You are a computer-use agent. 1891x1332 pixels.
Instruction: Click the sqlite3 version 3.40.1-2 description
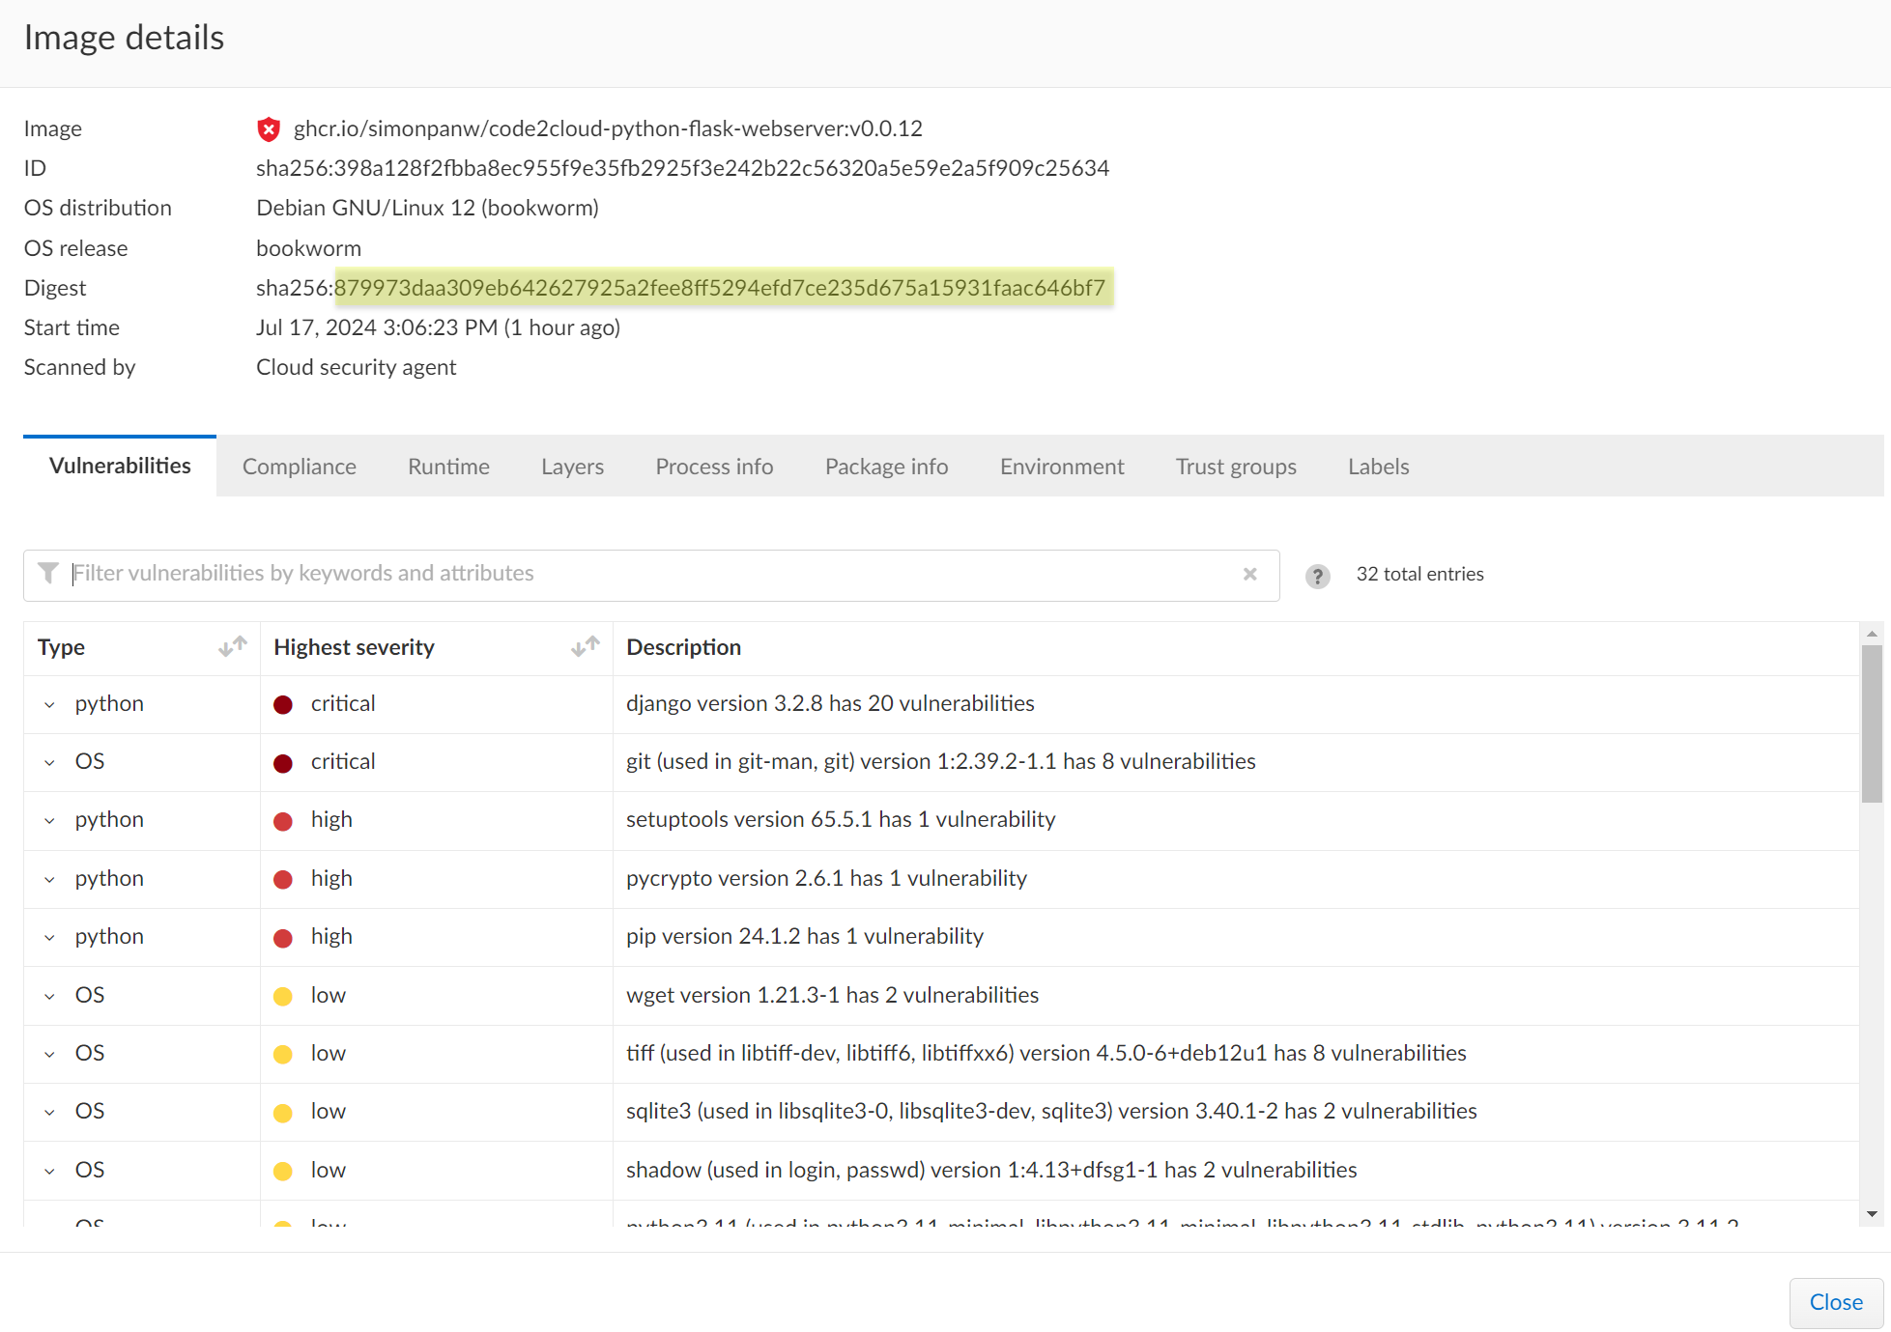click(1051, 1111)
